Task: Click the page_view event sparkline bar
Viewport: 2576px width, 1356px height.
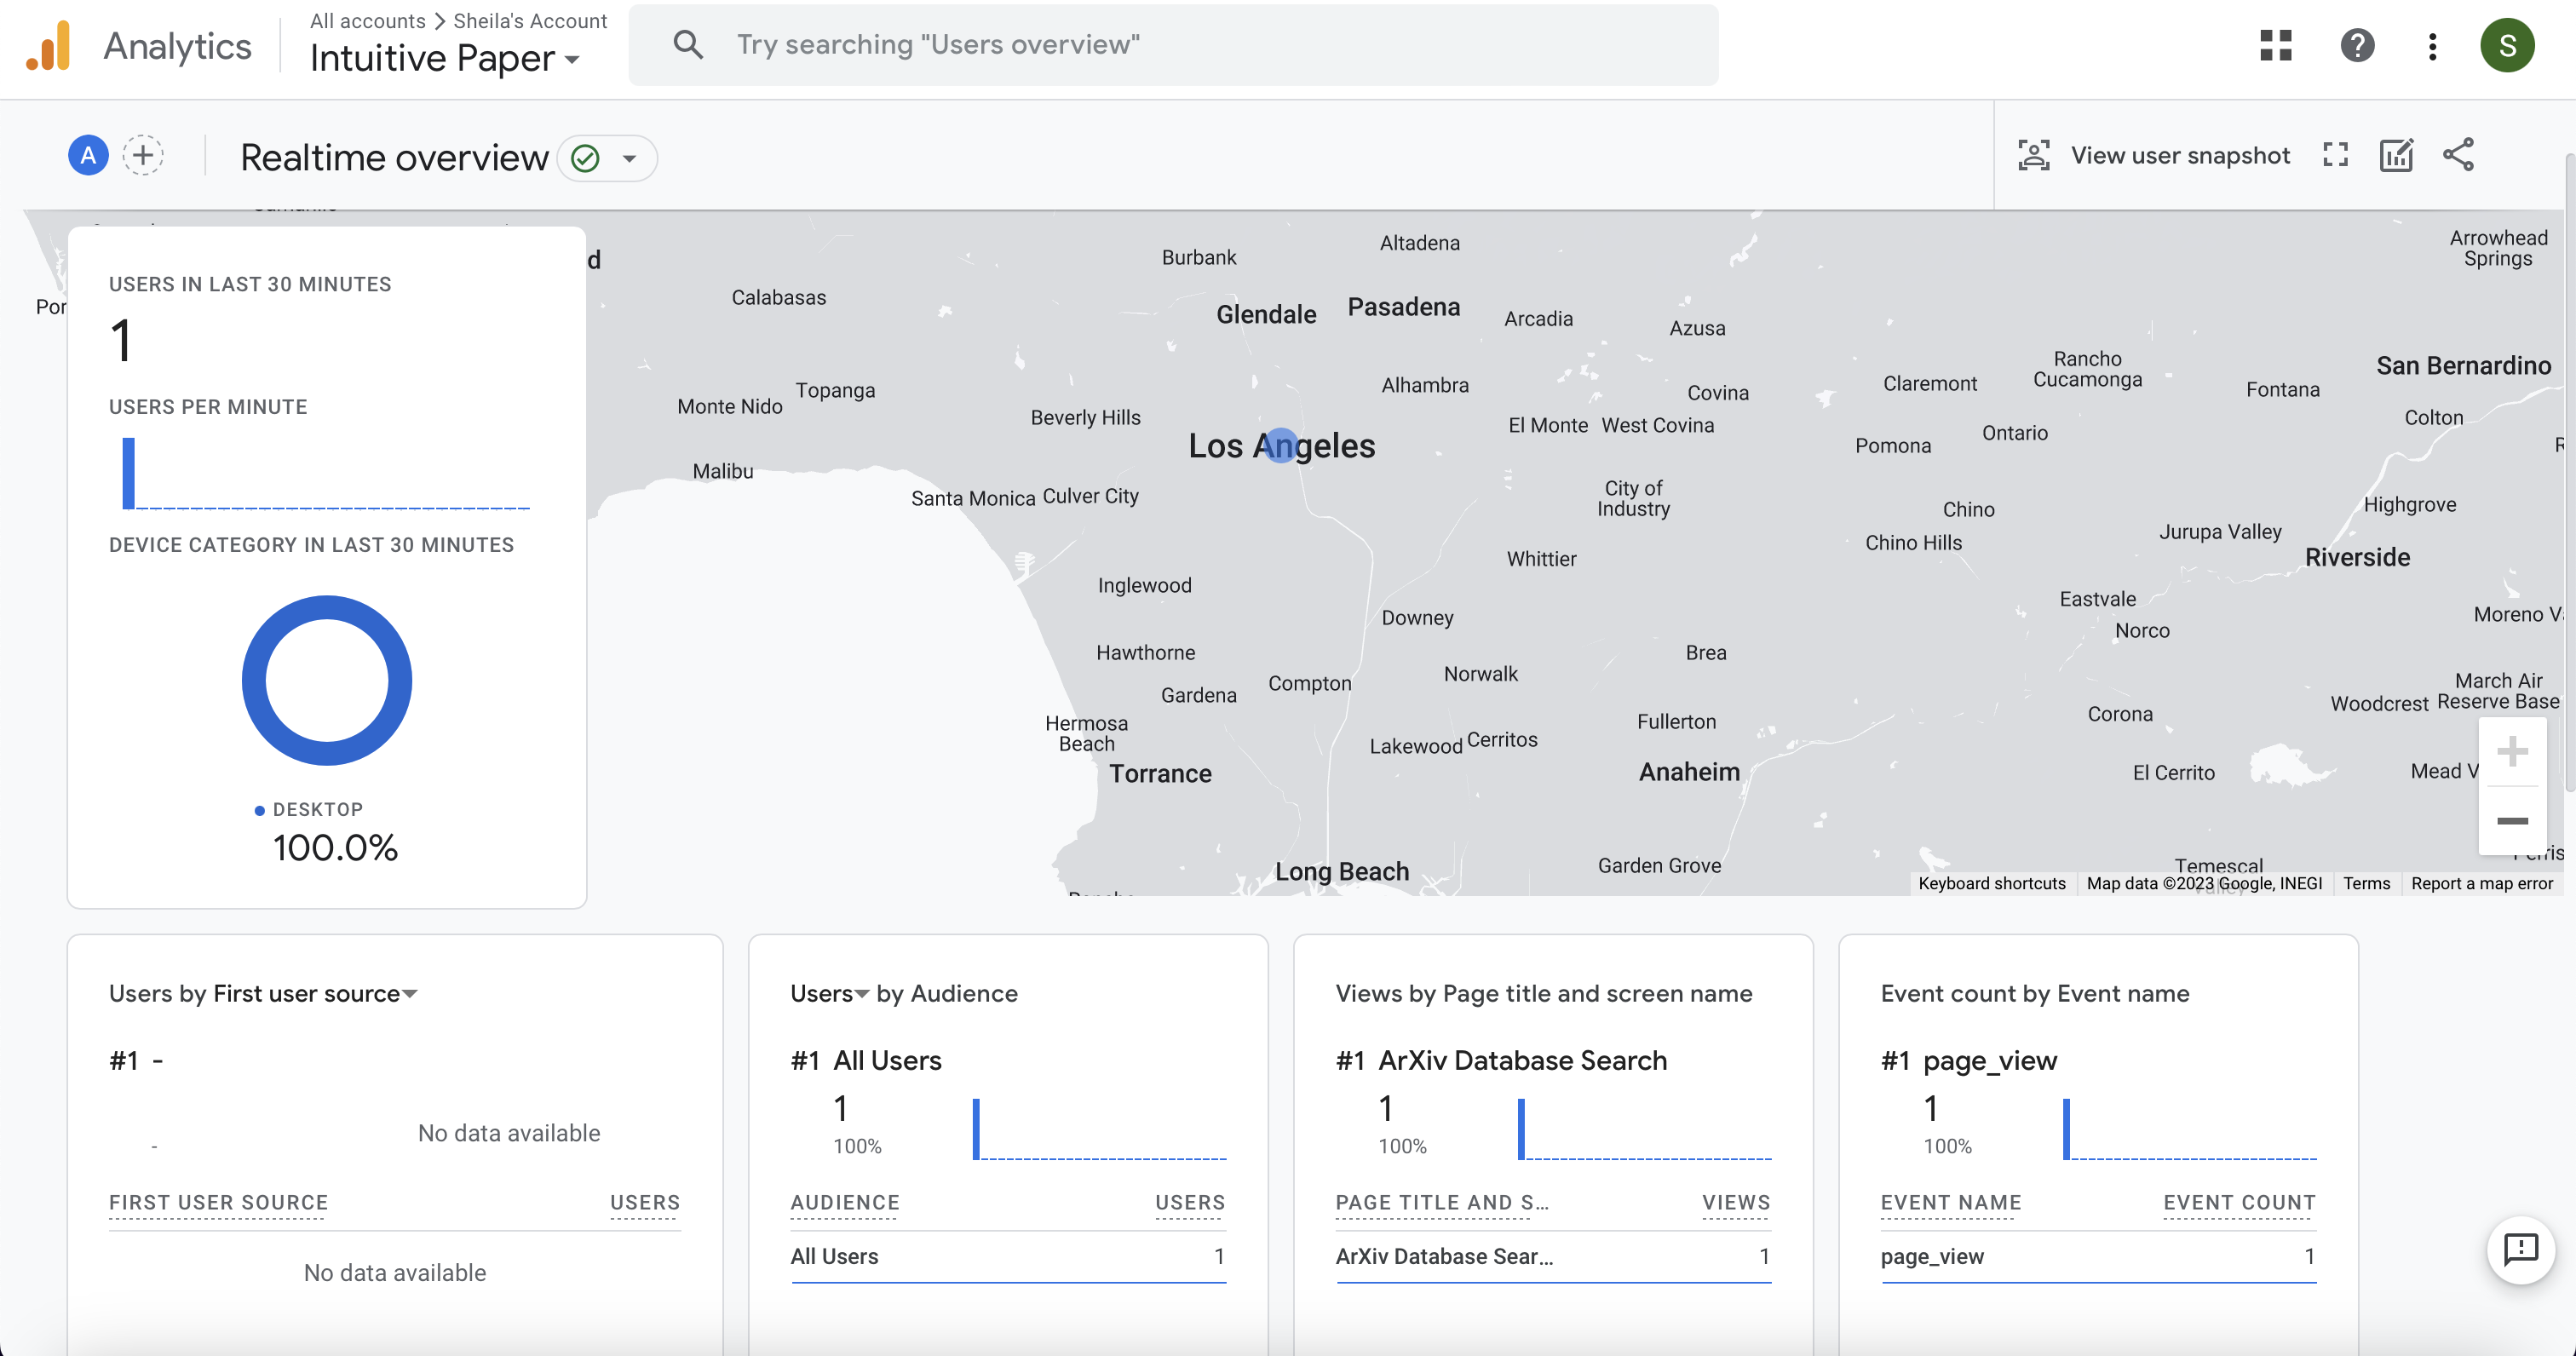Action: (2066, 1129)
